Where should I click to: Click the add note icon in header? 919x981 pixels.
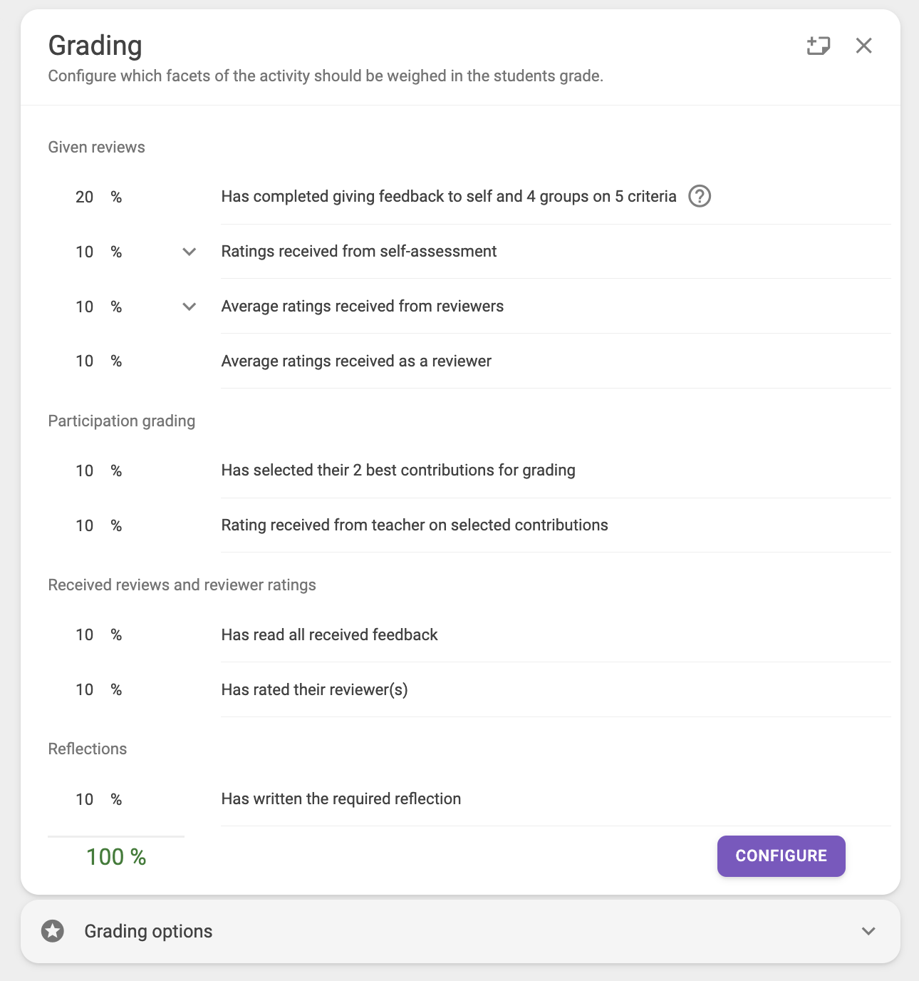point(819,46)
